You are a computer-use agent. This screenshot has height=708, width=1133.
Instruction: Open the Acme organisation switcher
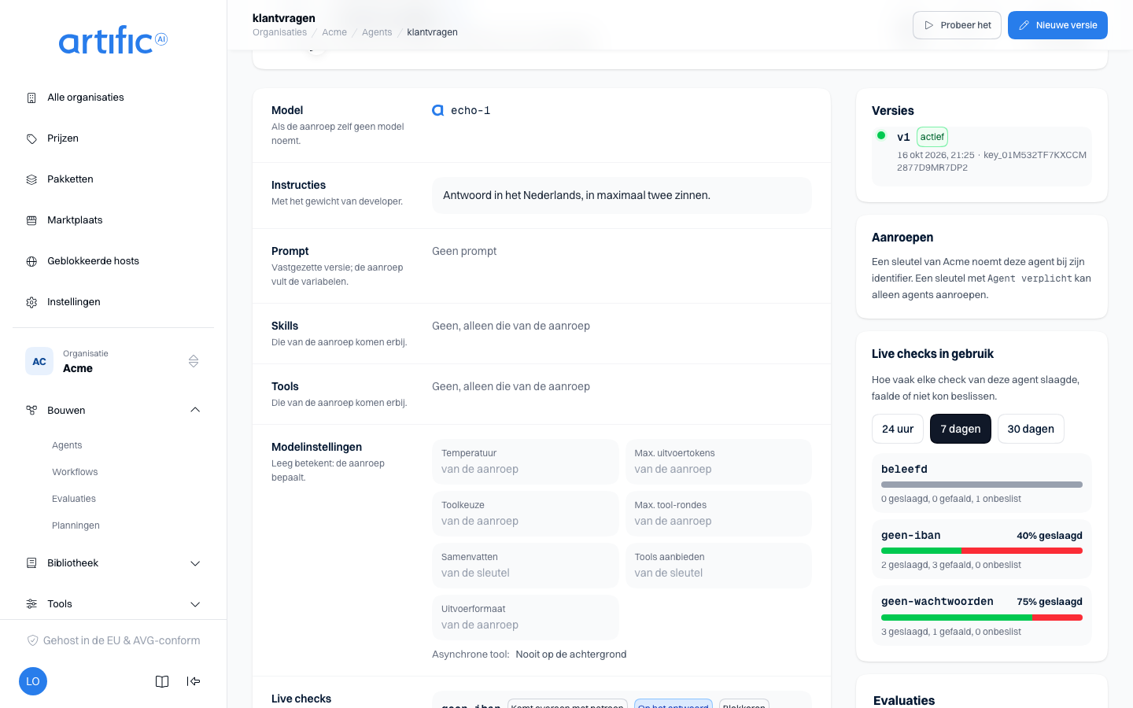tap(113, 361)
